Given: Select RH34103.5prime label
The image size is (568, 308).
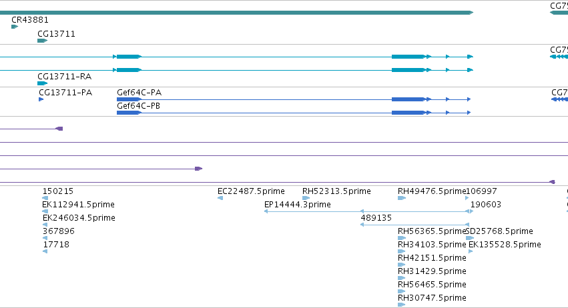Looking at the screenshot, I should 432,245.
